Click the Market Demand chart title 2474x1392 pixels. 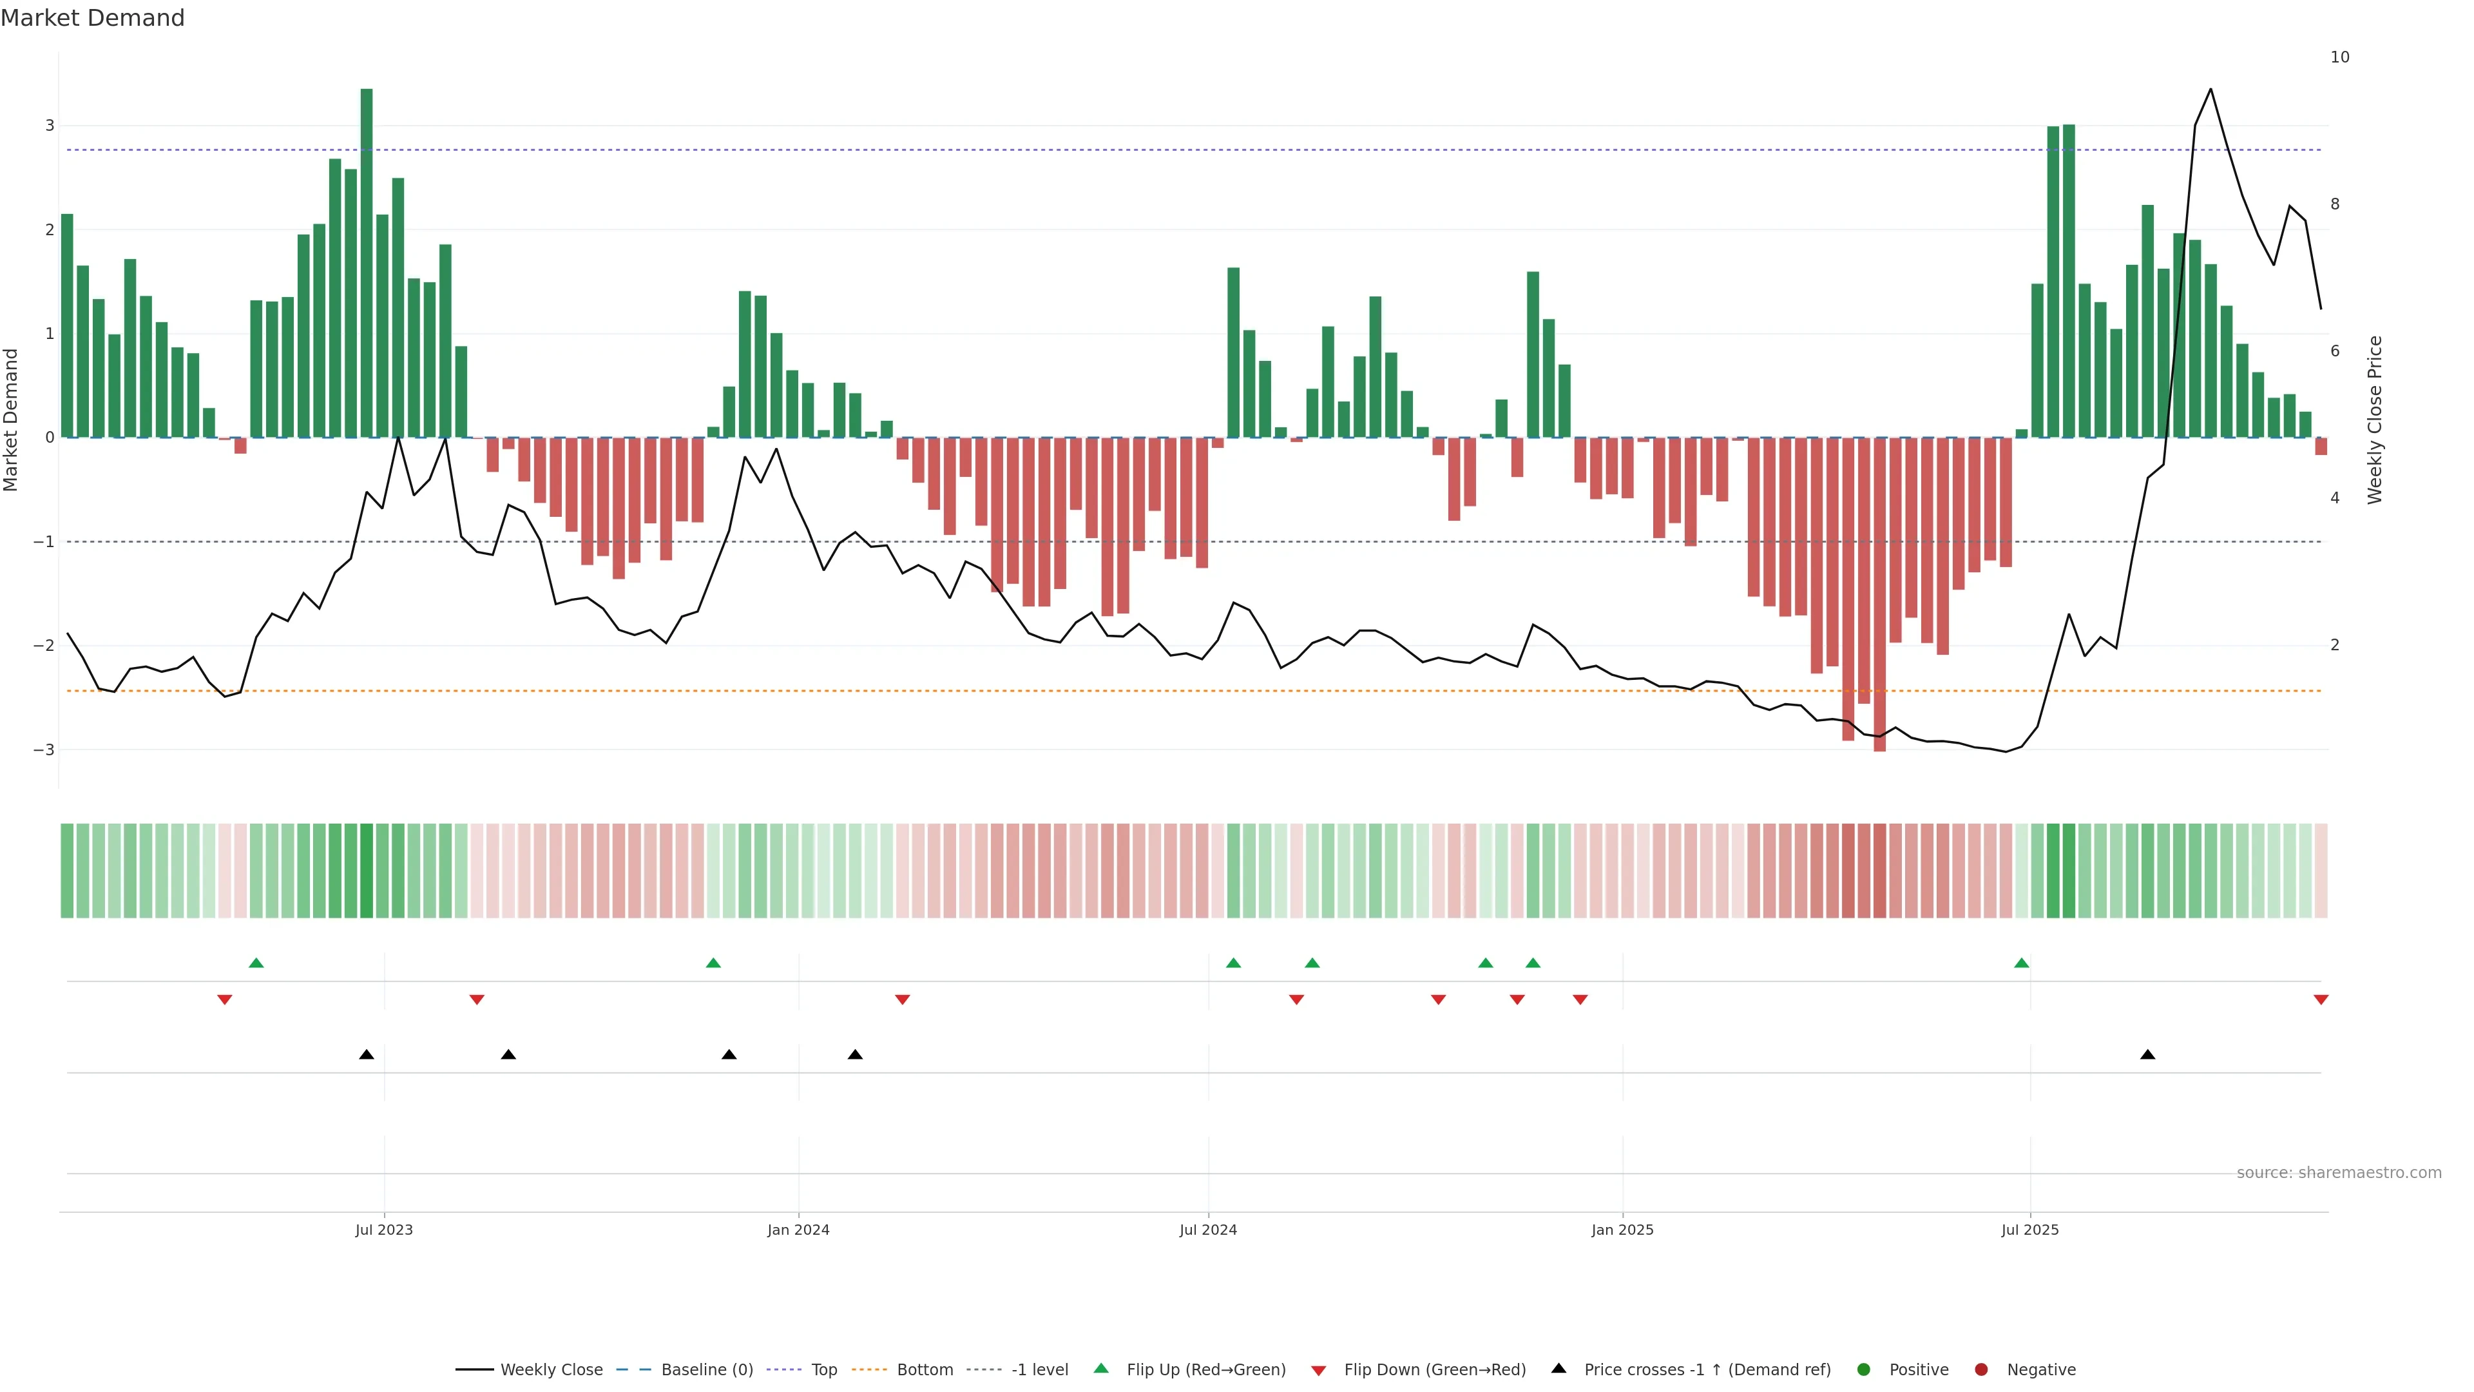pos(92,17)
